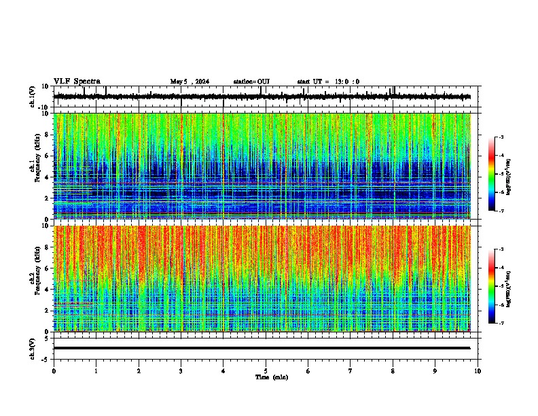Screen dimensions: 538x416
Task: Click the time axis tick label '1'
Action: point(96,371)
